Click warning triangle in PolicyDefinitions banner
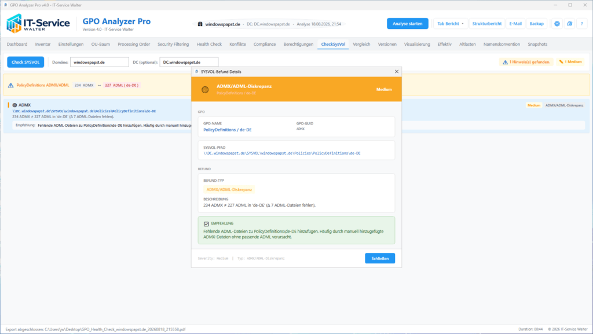Screen dimensions: 593x334 pyautogui.click(x=10, y=86)
